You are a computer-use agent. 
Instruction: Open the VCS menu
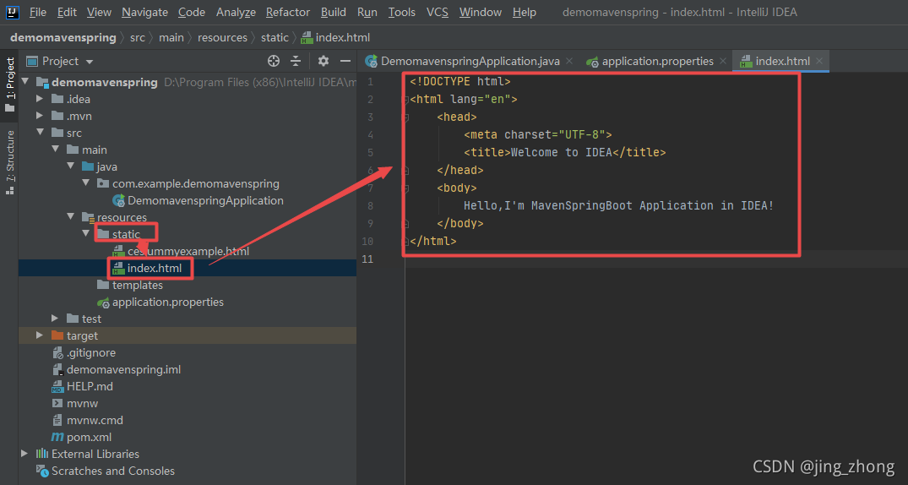[438, 12]
